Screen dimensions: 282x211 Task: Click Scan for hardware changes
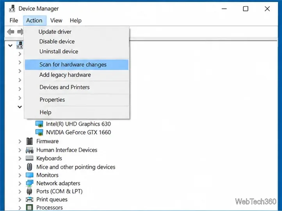click(x=77, y=65)
